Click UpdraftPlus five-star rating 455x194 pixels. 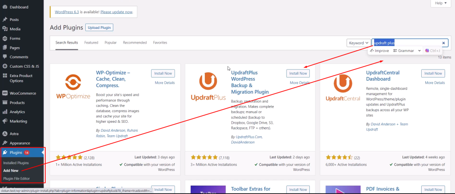(204, 158)
